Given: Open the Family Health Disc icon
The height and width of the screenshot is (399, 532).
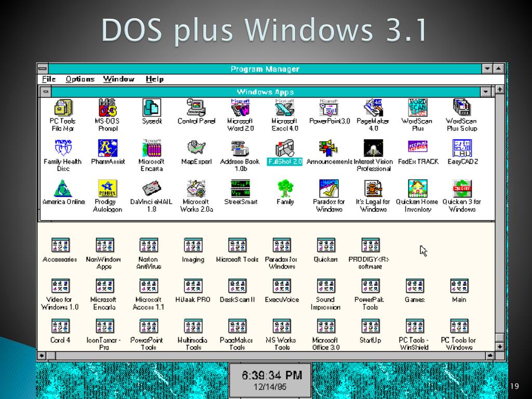Looking at the screenshot, I should 63,148.
